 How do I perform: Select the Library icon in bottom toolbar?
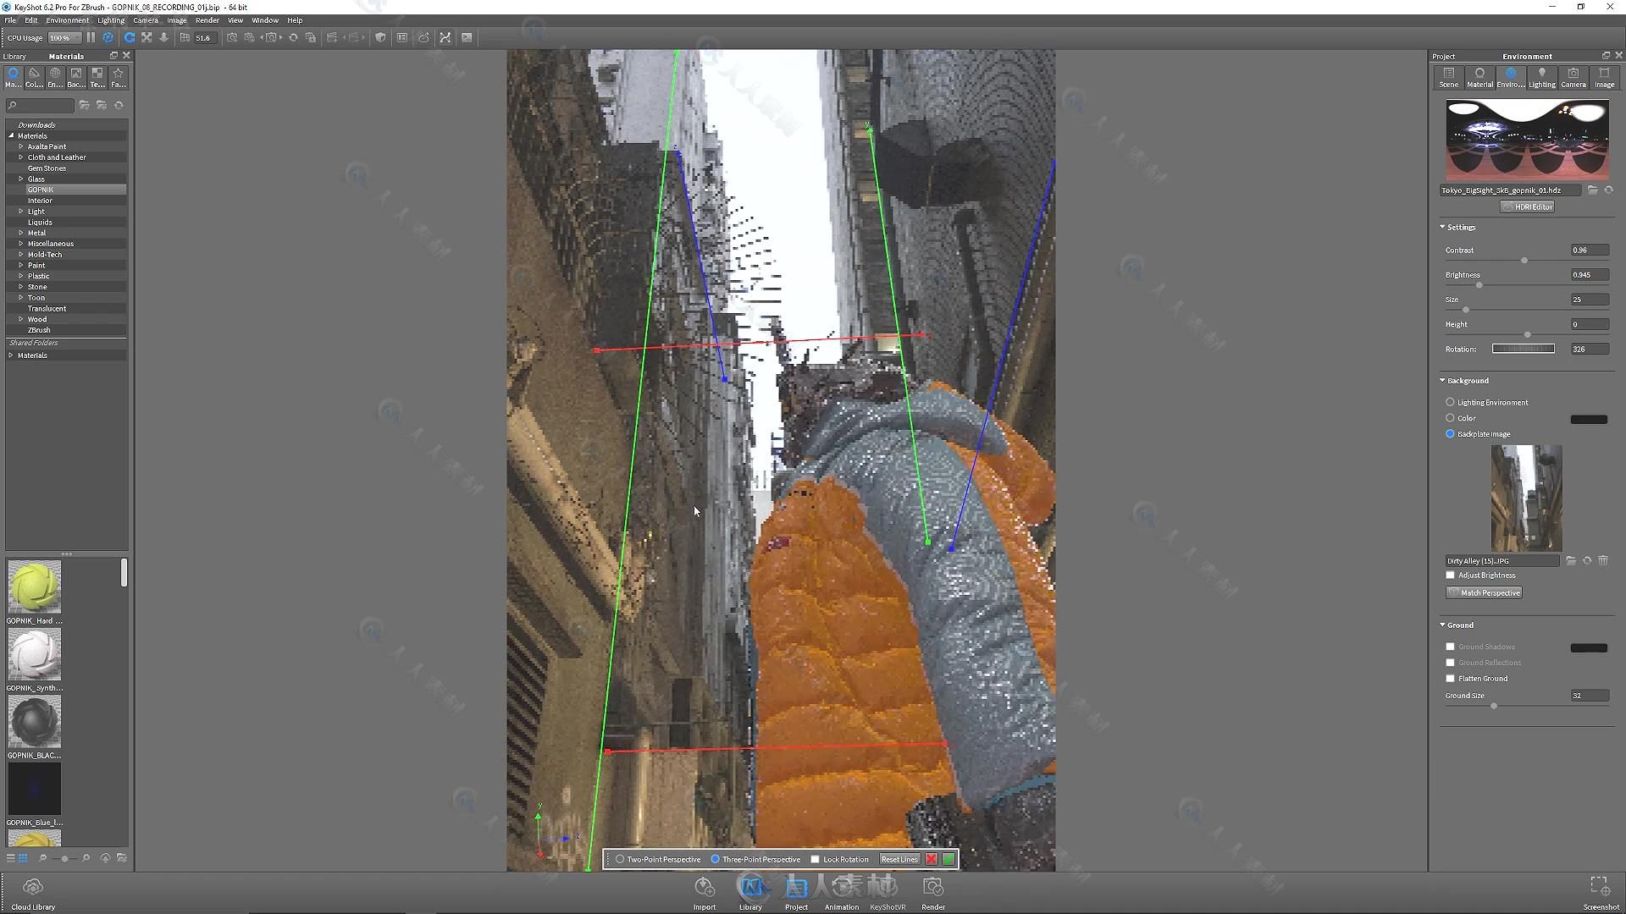pos(750,886)
